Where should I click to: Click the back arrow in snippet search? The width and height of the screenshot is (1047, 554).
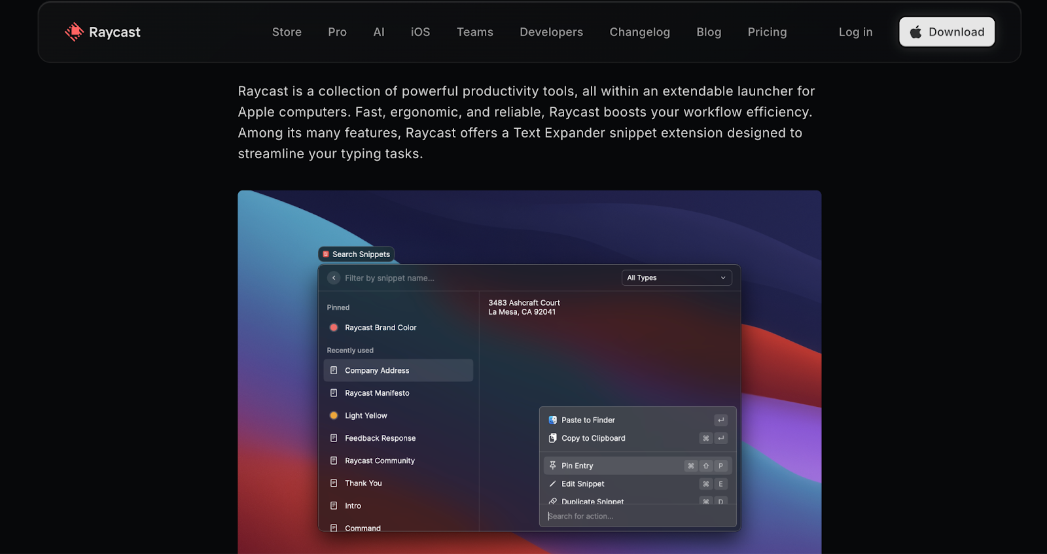pyautogui.click(x=334, y=278)
